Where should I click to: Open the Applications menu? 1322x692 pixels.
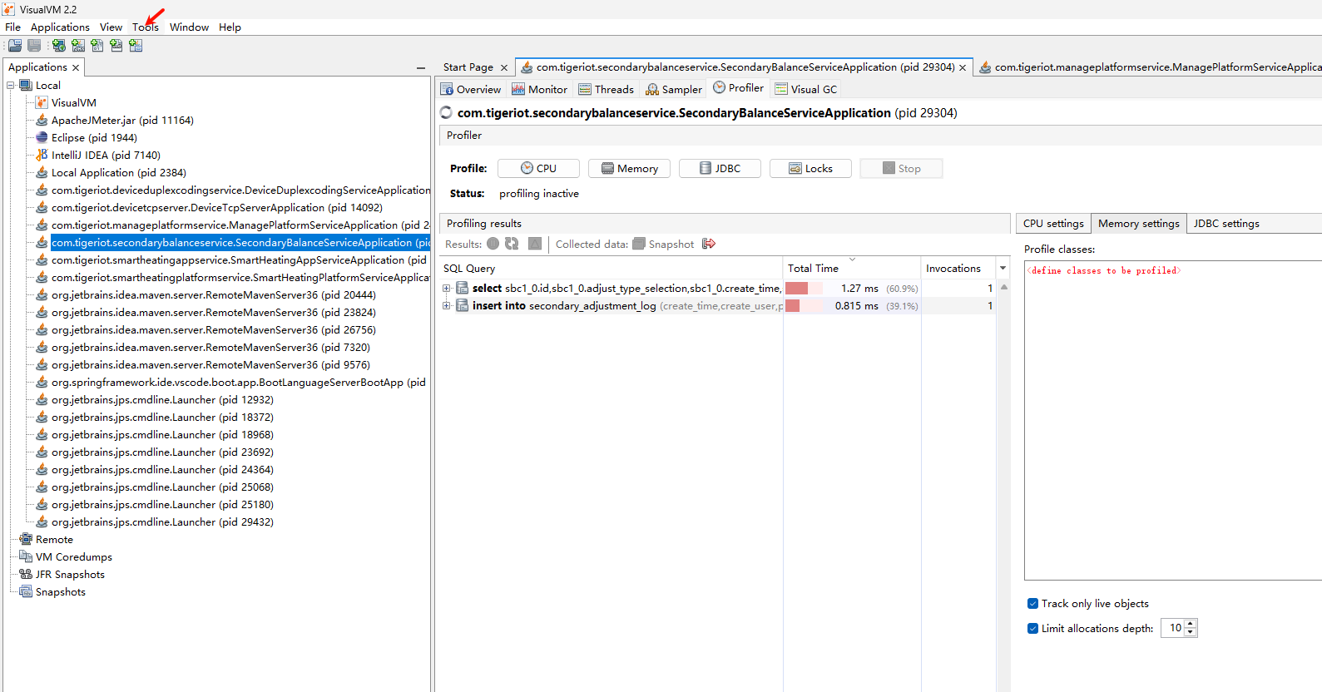click(60, 27)
